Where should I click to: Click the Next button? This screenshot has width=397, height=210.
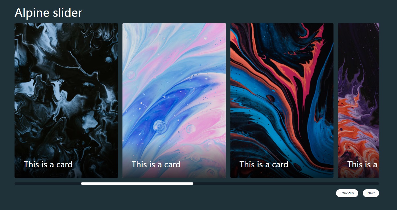pos(371,193)
